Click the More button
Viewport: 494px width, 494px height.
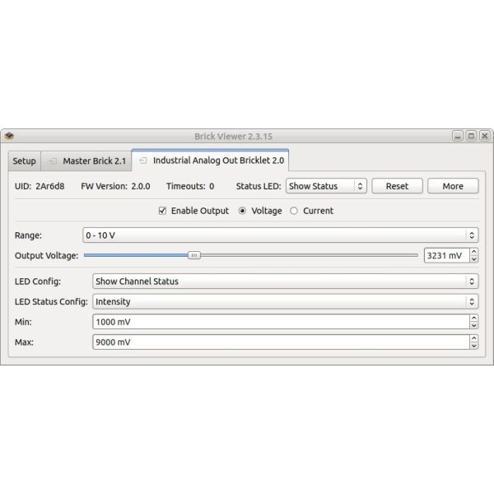point(453,186)
